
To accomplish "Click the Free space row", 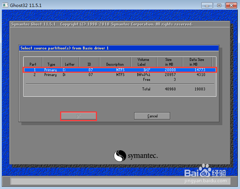I will pyautogui.click(x=120, y=80).
